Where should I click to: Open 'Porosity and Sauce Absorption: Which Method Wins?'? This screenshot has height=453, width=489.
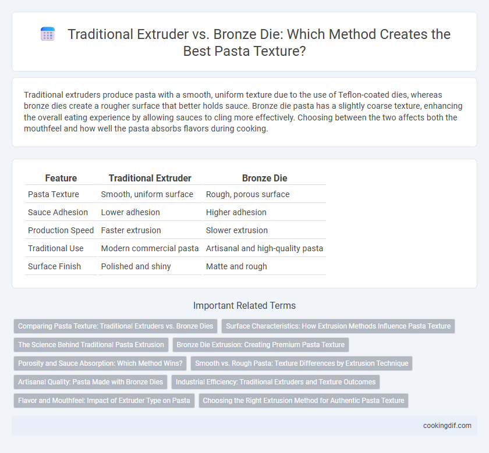(x=100, y=363)
